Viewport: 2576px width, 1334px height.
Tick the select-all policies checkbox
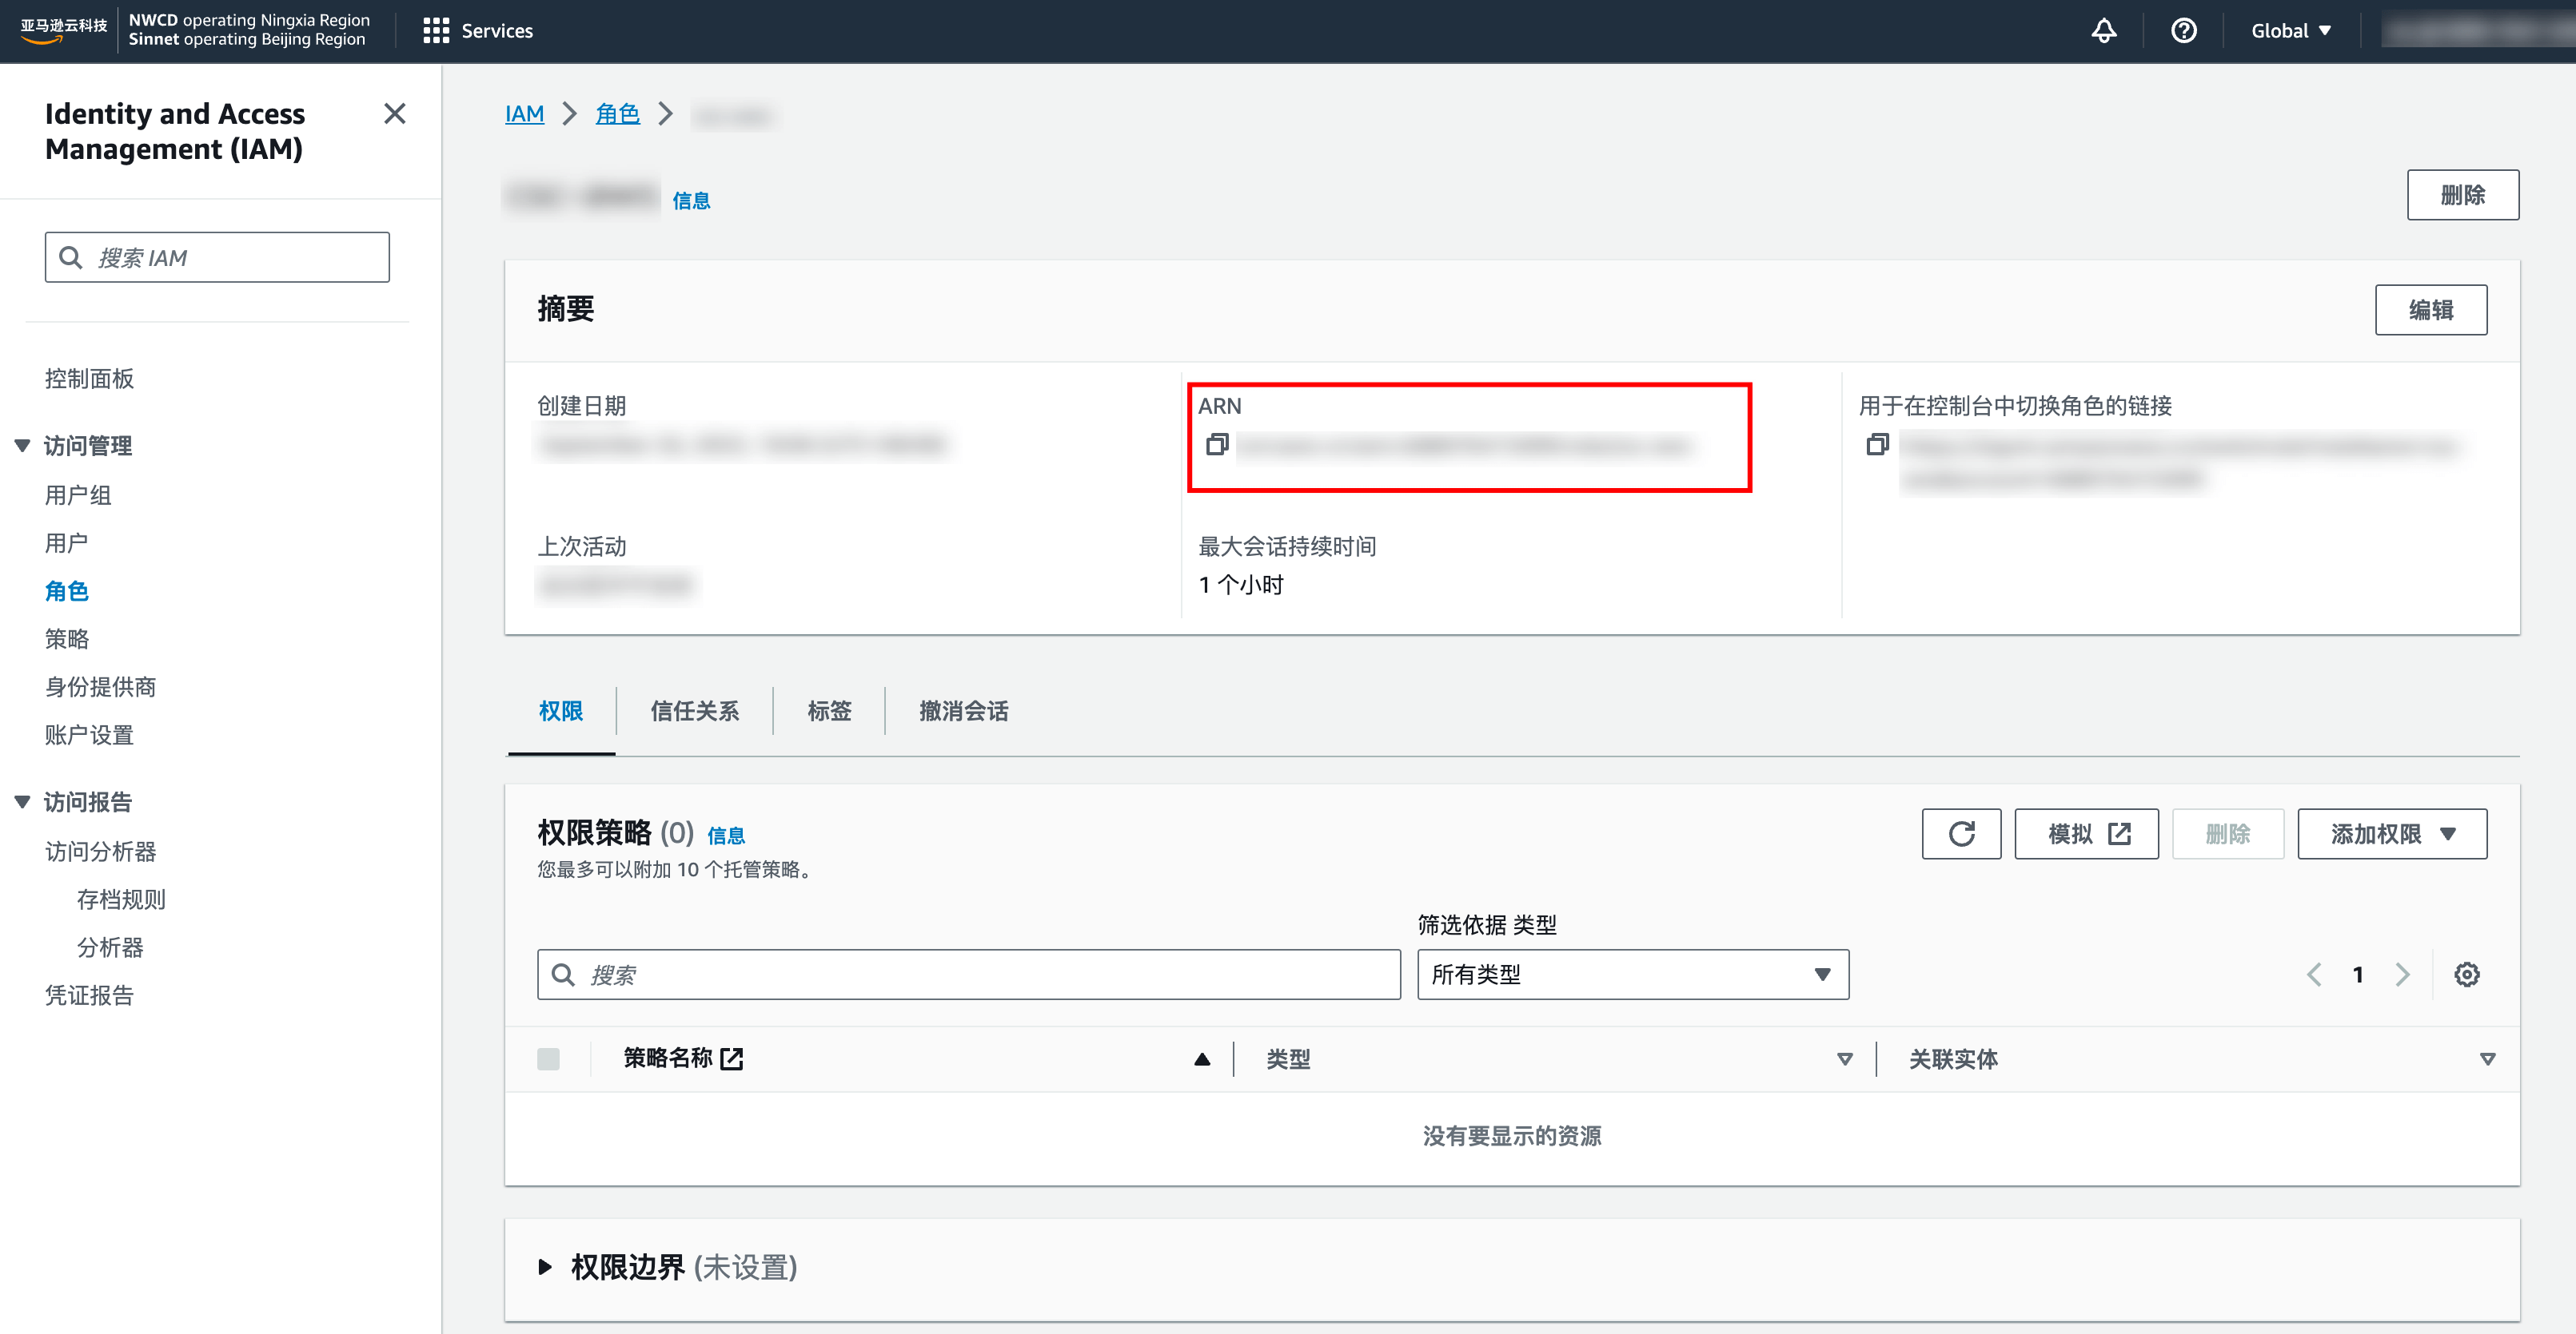(548, 1059)
